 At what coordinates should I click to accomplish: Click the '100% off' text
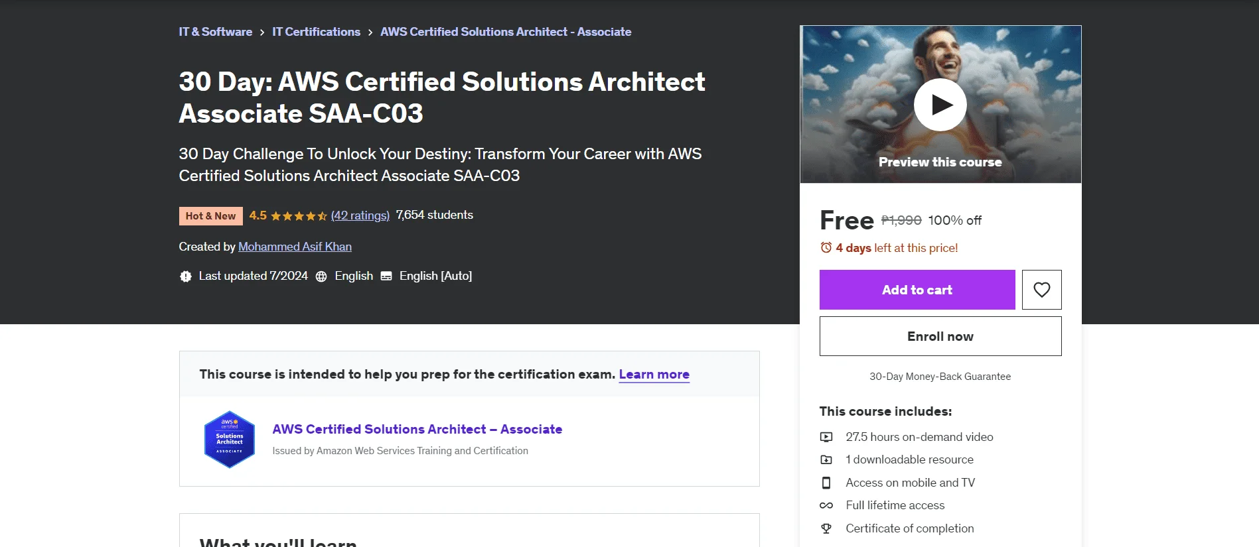(x=954, y=220)
